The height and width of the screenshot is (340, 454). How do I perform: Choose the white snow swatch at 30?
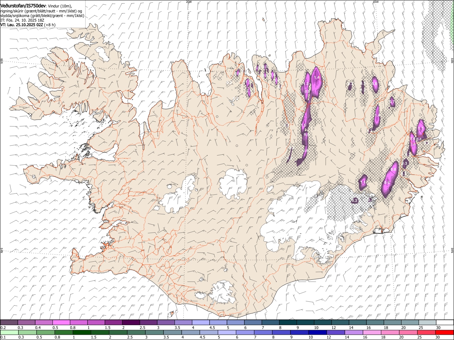445,322
